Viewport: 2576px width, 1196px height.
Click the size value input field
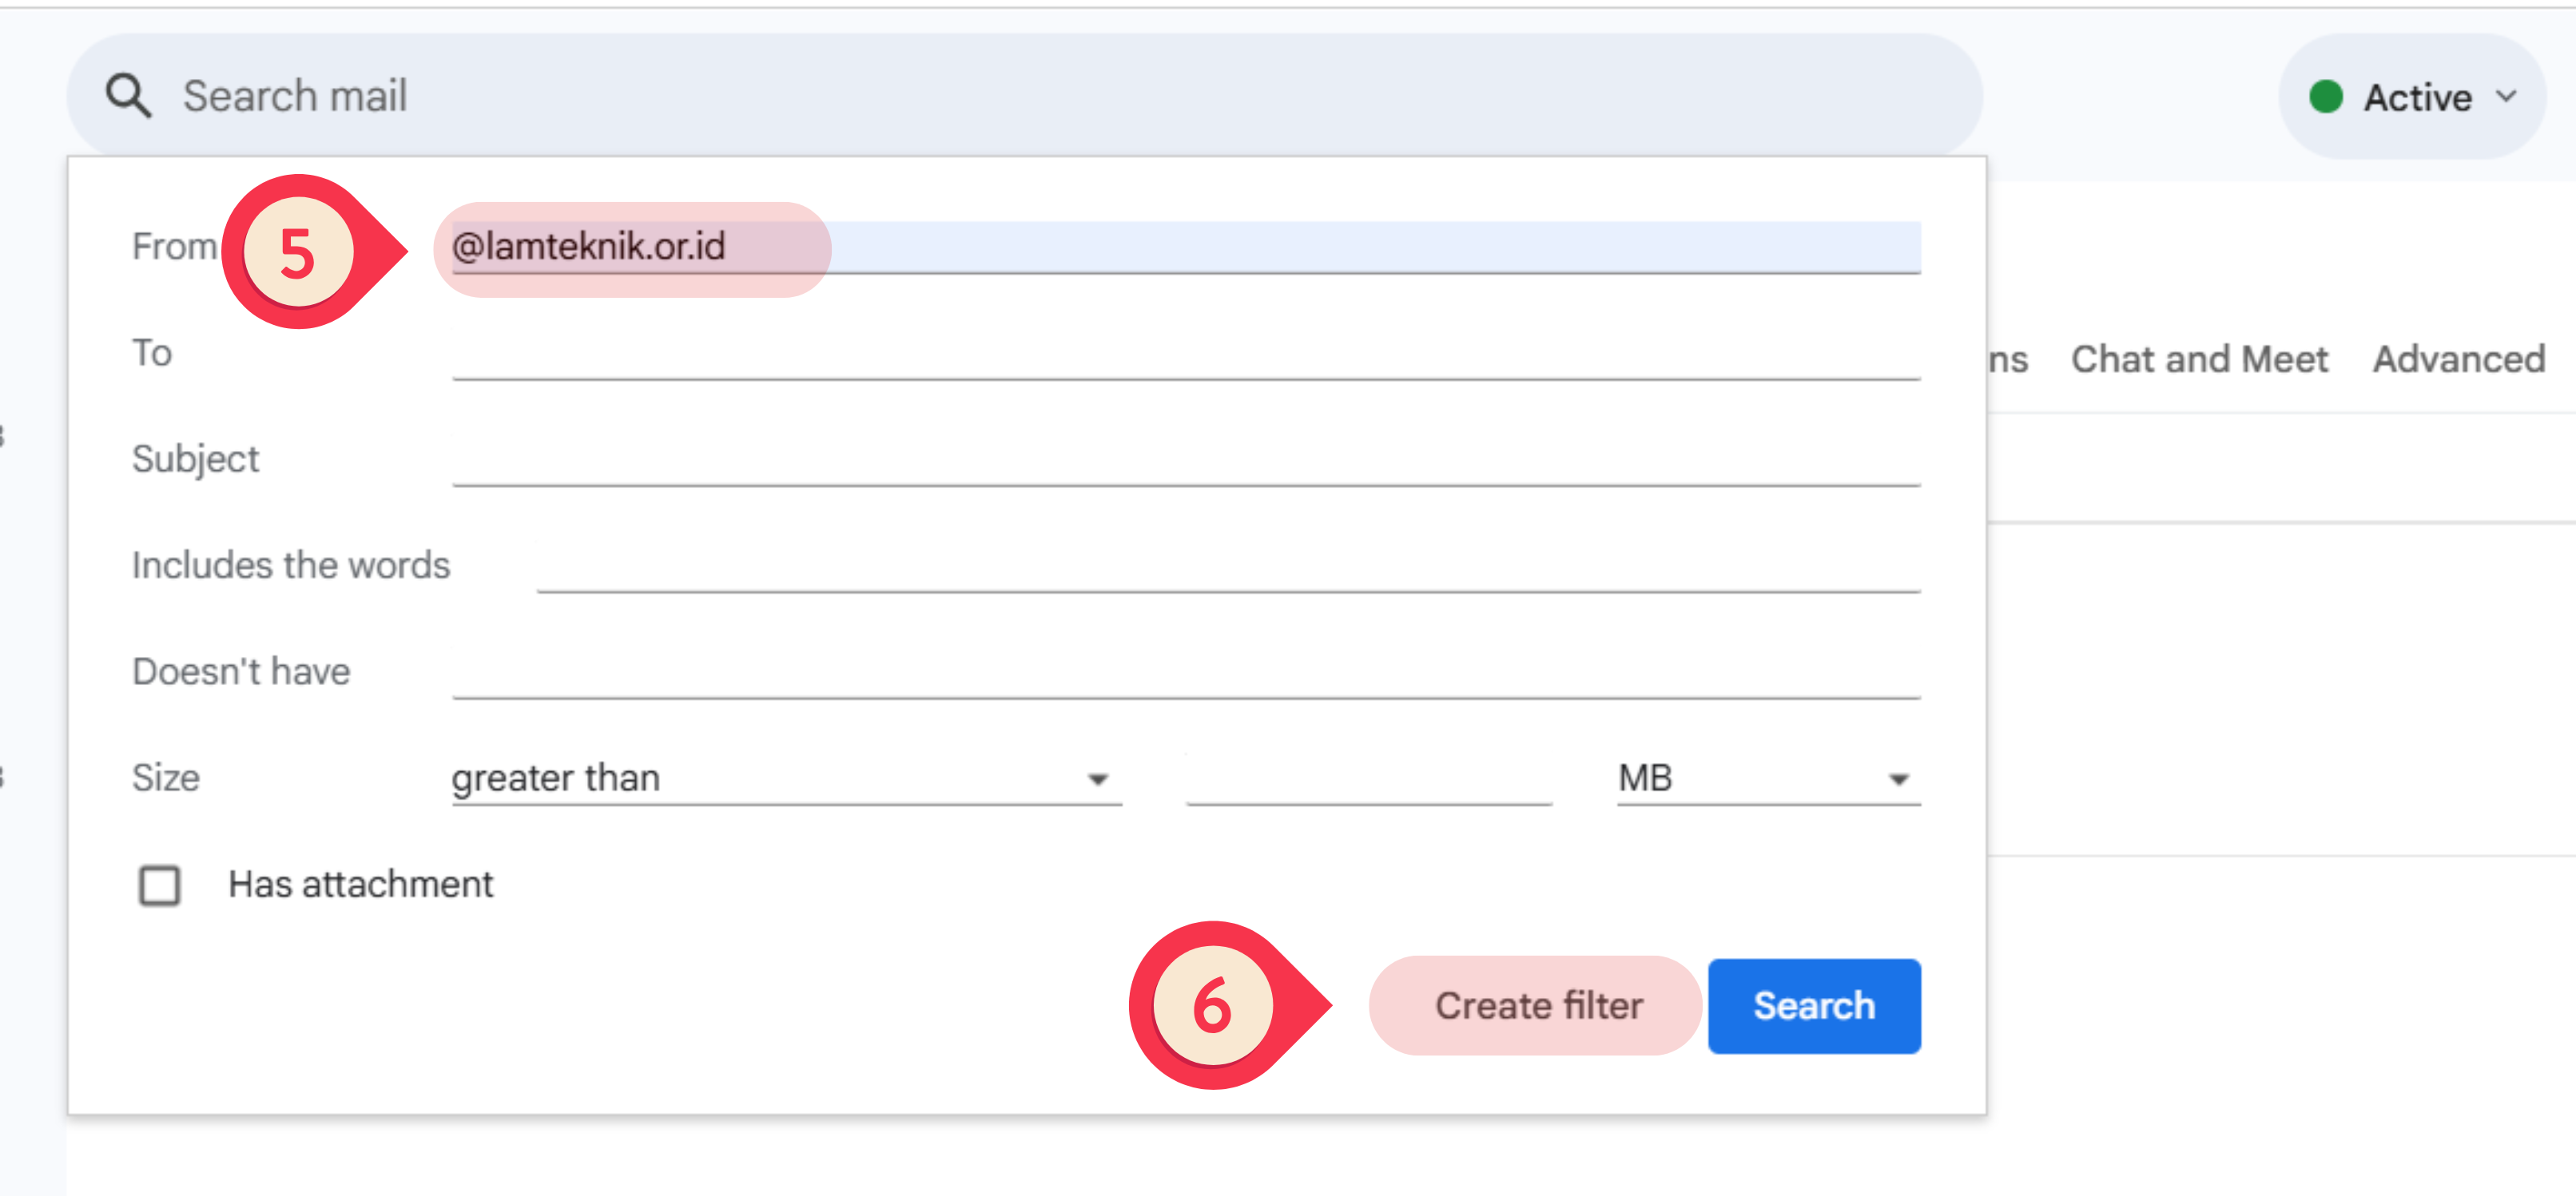click(x=1368, y=778)
